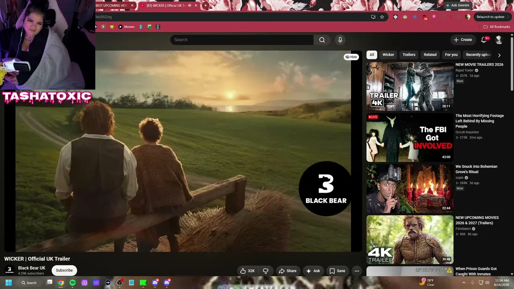514x289 pixels.
Task: Save the video to a playlist
Action: 337,271
